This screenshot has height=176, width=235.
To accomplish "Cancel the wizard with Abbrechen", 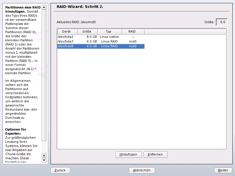I will 142,170.
